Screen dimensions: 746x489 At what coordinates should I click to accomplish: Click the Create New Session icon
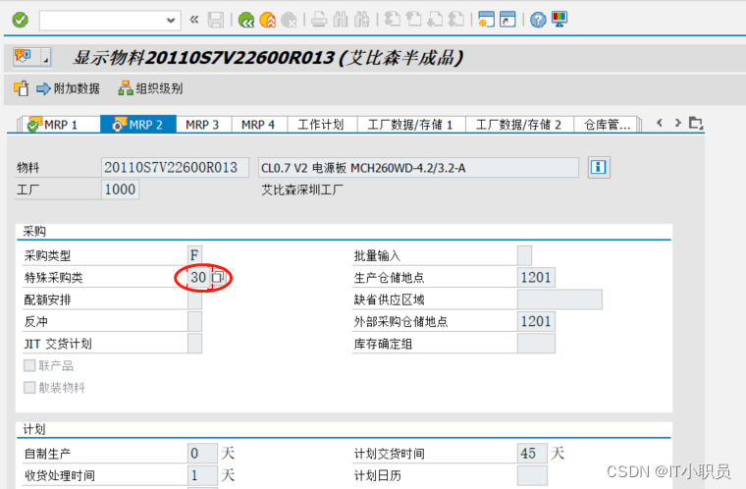tap(486, 20)
